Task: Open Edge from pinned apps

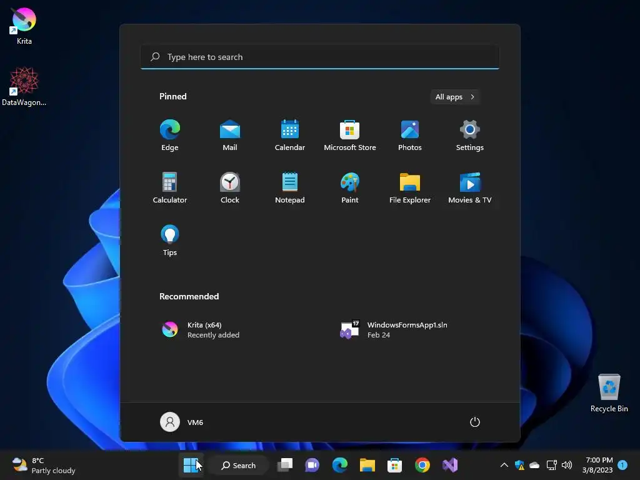Action: point(170,136)
